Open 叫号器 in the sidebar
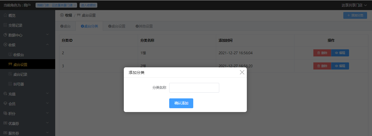372x136 pixels. (28, 84)
